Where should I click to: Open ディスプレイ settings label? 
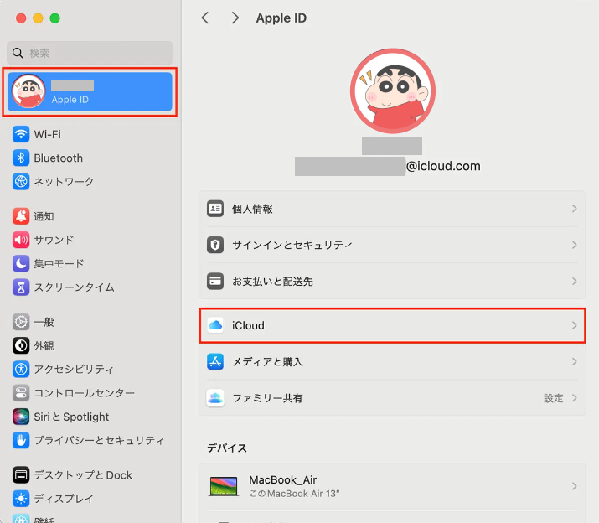click(x=64, y=499)
